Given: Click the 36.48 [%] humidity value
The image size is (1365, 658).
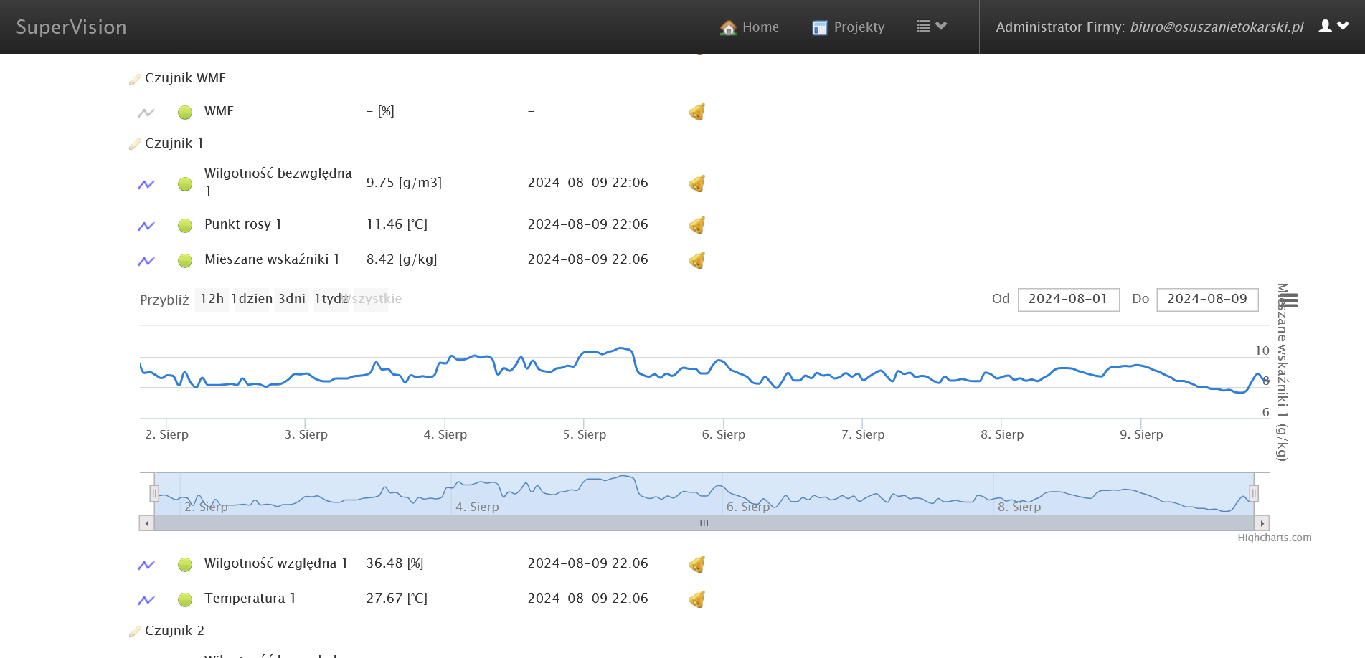Looking at the screenshot, I should pyautogui.click(x=395, y=563).
